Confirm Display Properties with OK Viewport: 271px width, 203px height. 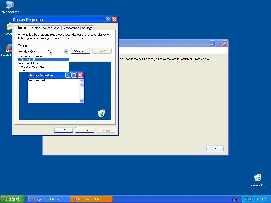(63, 130)
